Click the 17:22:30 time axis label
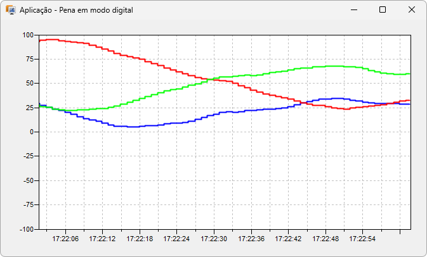 [214, 239]
